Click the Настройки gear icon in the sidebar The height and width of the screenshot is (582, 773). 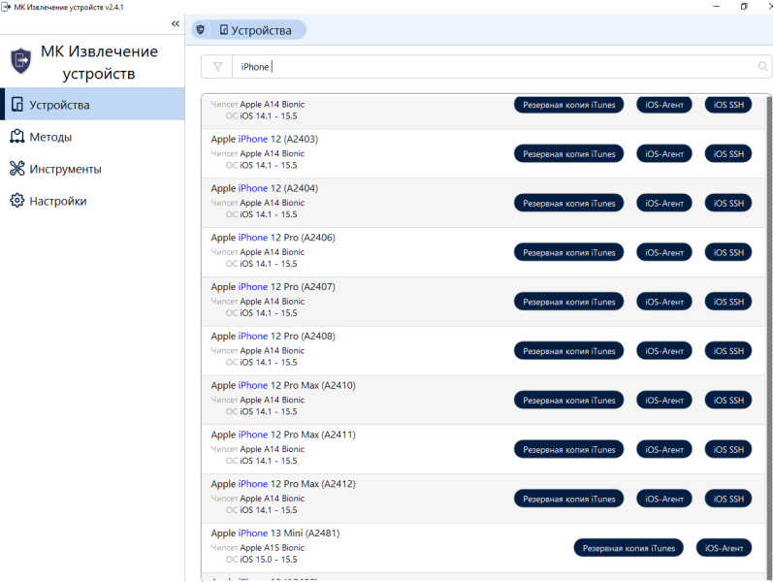[17, 201]
